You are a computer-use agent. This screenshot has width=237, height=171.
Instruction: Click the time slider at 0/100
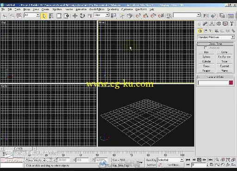pyautogui.click(x=18, y=149)
